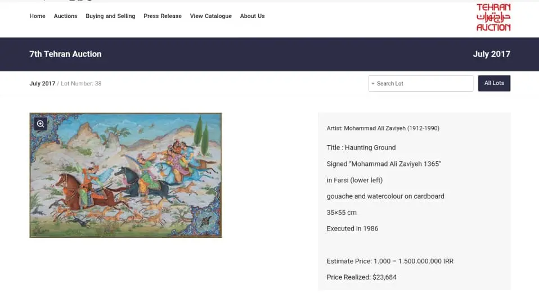Image resolution: width=539 pixels, height=293 pixels.
Task: Go to the Home menu item
Action: [x=38, y=16]
